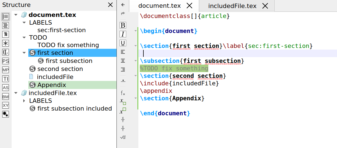Image resolution: width=337 pixels, height=148 pixels.
Task: Click the Underline formatting icon
Action: point(123,43)
